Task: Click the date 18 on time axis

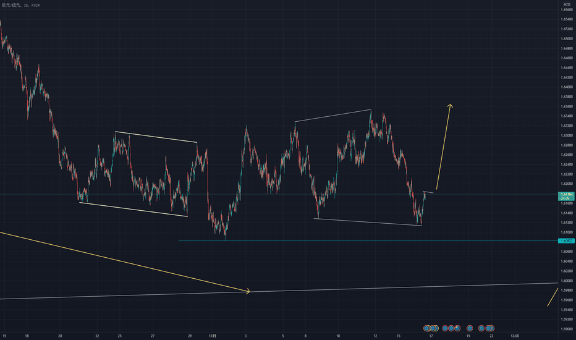Action: click(x=27, y=336)
